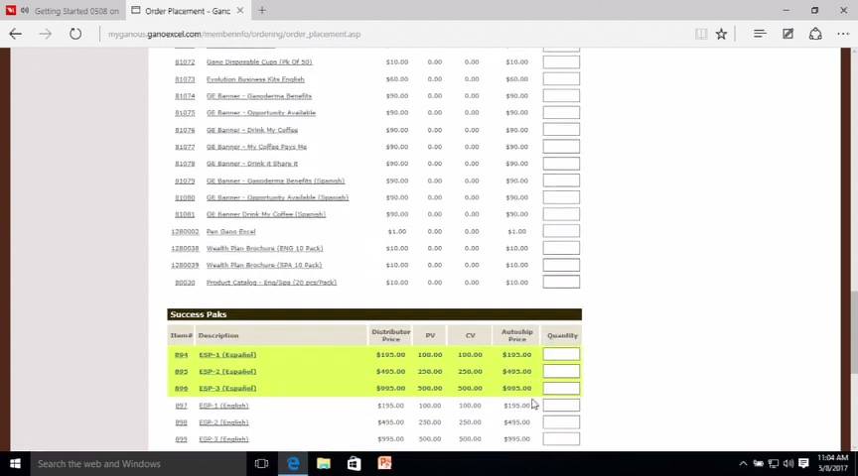Open the volume control in tray
Screen dimensions: 858x476
[x=787, y=463]
